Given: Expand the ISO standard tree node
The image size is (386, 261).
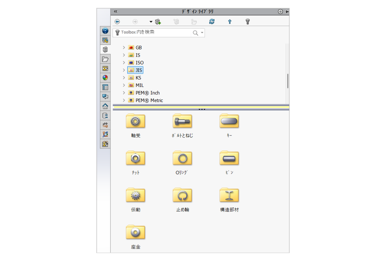Looking at the screenshot, I should tap(124, 63).
